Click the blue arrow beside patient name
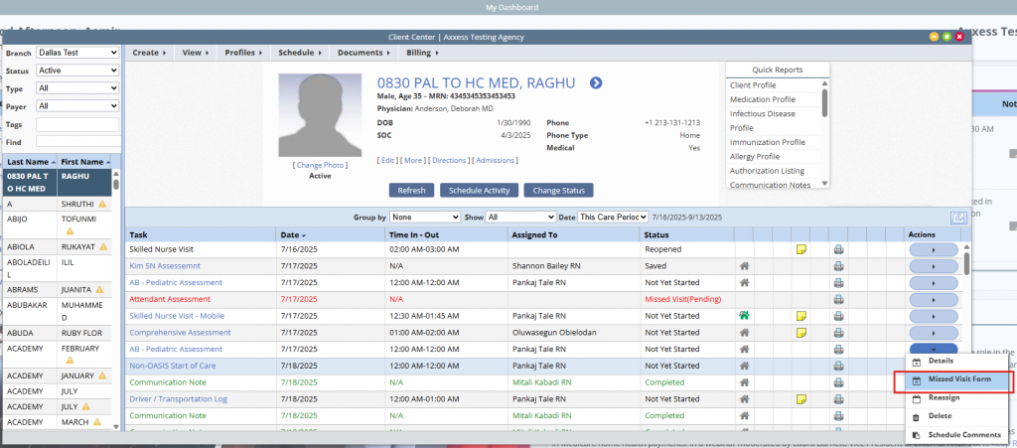The width and height of the screenshot is (1017, 448). point(596,82)
